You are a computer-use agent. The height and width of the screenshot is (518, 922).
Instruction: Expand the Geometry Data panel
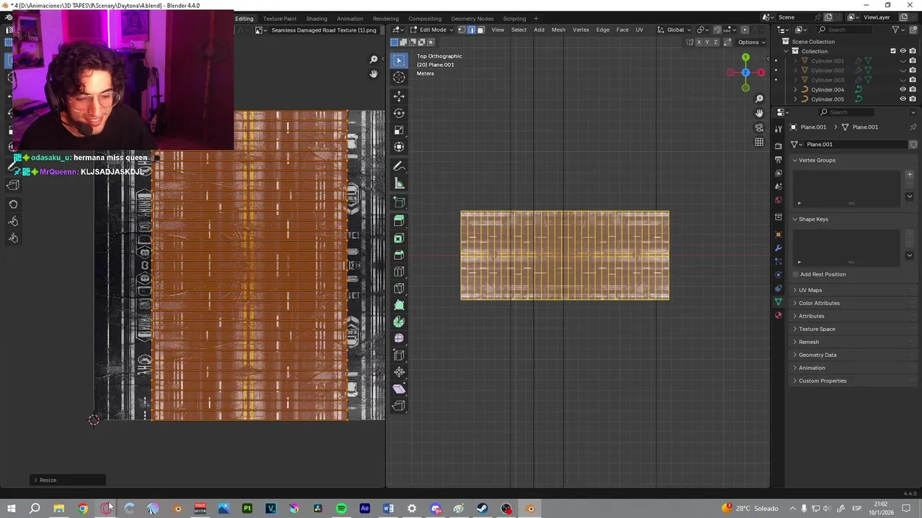[853, 355]
